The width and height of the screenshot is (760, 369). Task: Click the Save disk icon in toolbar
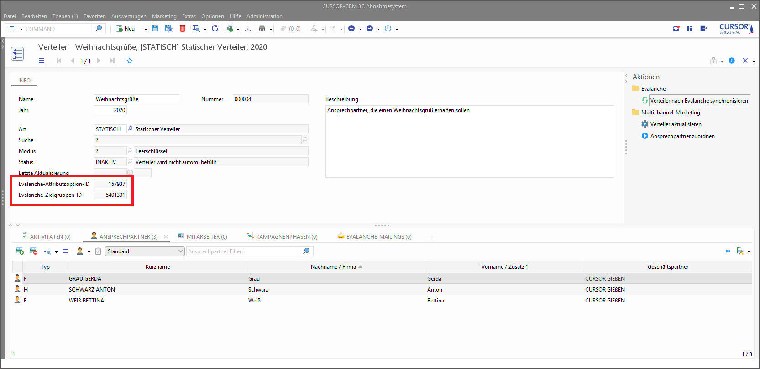click(155, 28)
